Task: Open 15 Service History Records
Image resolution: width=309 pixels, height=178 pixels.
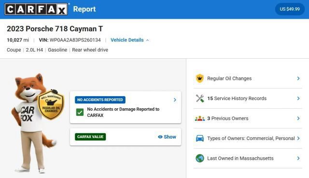Action: point(248,99)
